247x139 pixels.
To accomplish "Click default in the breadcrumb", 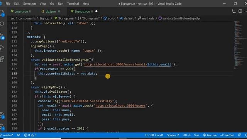I will click(127, 18).
